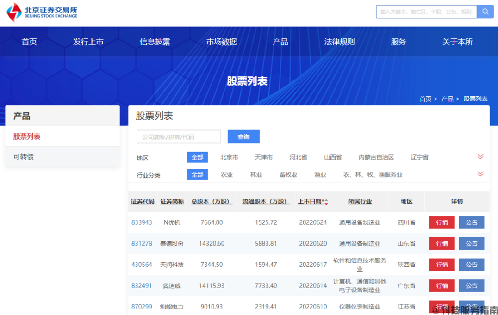Click the sort arrows beside 上市日期
Screen dimensions: 498x315
pos(326,201)
